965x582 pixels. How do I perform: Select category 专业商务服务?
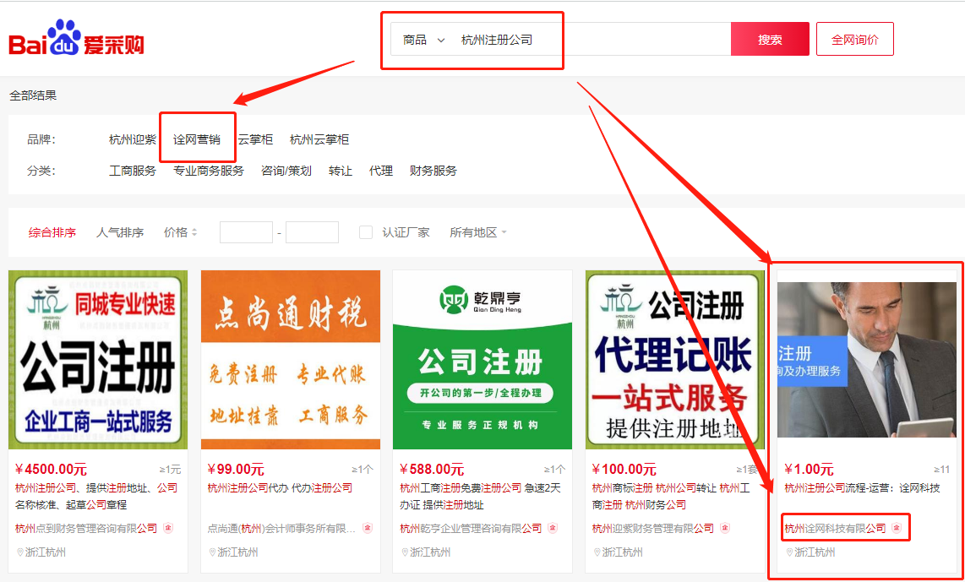[x=209, y=171]
